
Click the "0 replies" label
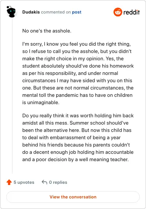pyautogui.click(x=58, y=182)
